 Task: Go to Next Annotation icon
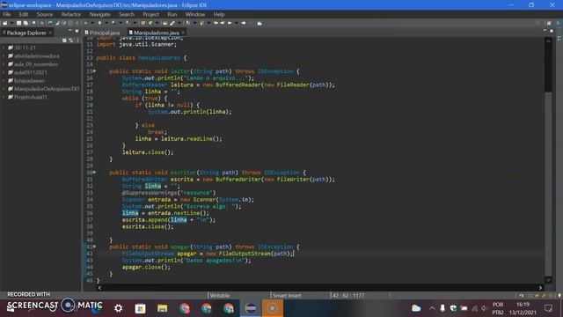188,23
